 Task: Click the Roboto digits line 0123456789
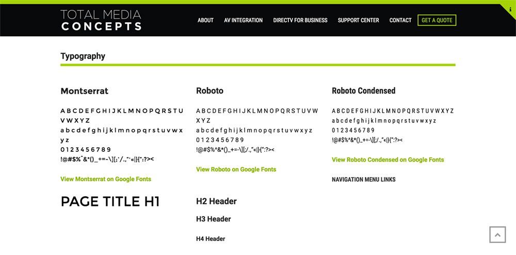[220, 140]
